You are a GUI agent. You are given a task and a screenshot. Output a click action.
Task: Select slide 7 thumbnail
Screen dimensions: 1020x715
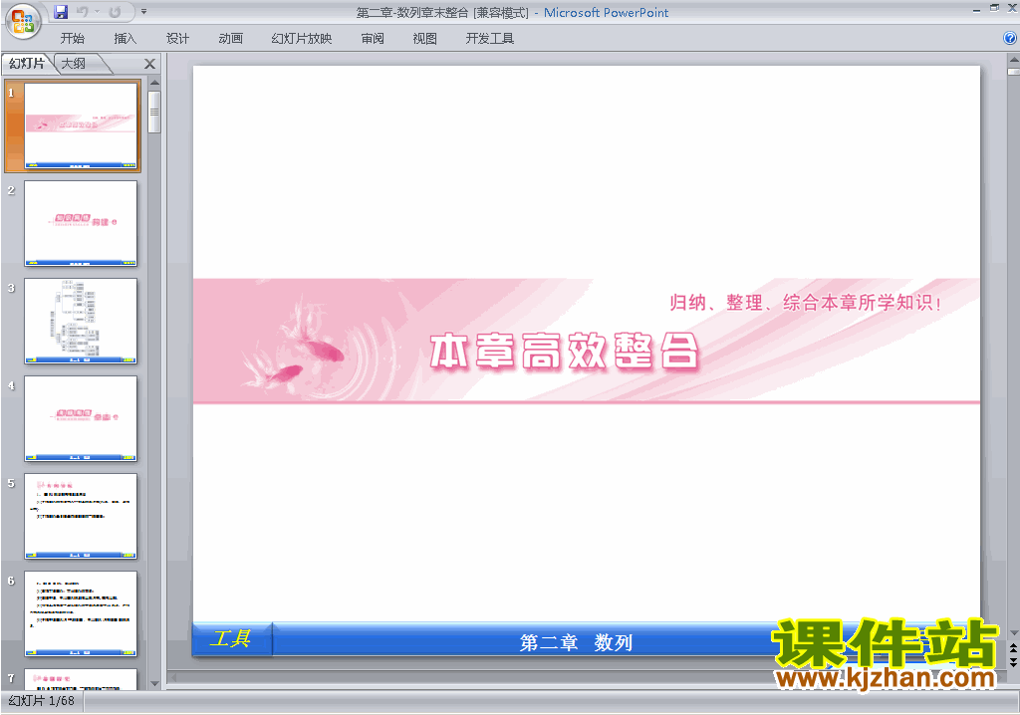(x=81, y=678)
